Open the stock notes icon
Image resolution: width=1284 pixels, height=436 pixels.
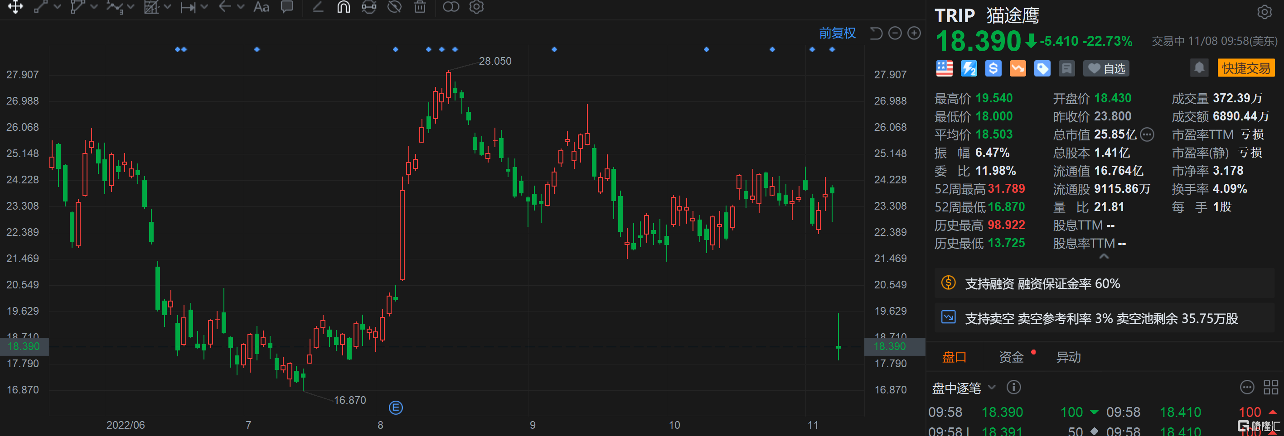coord(1067,69)
